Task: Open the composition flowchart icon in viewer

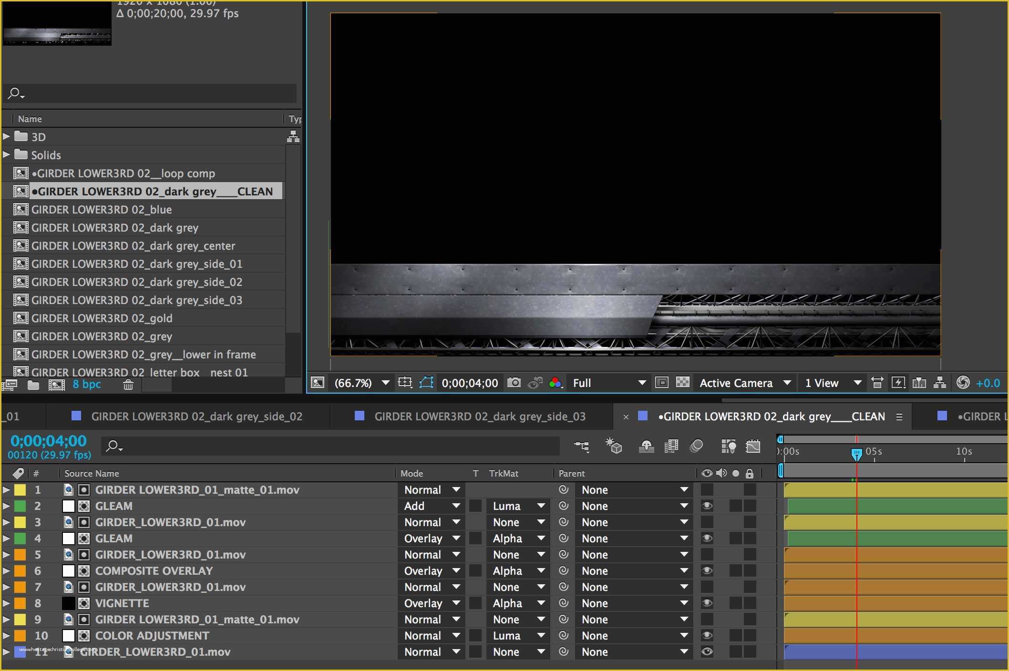Action: pos(940,383)
